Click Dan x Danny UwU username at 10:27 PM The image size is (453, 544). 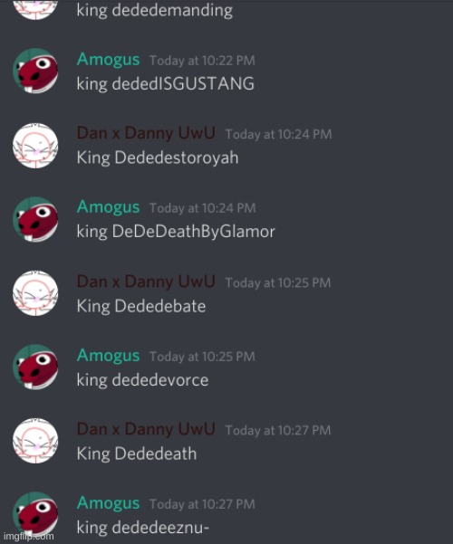146,429
